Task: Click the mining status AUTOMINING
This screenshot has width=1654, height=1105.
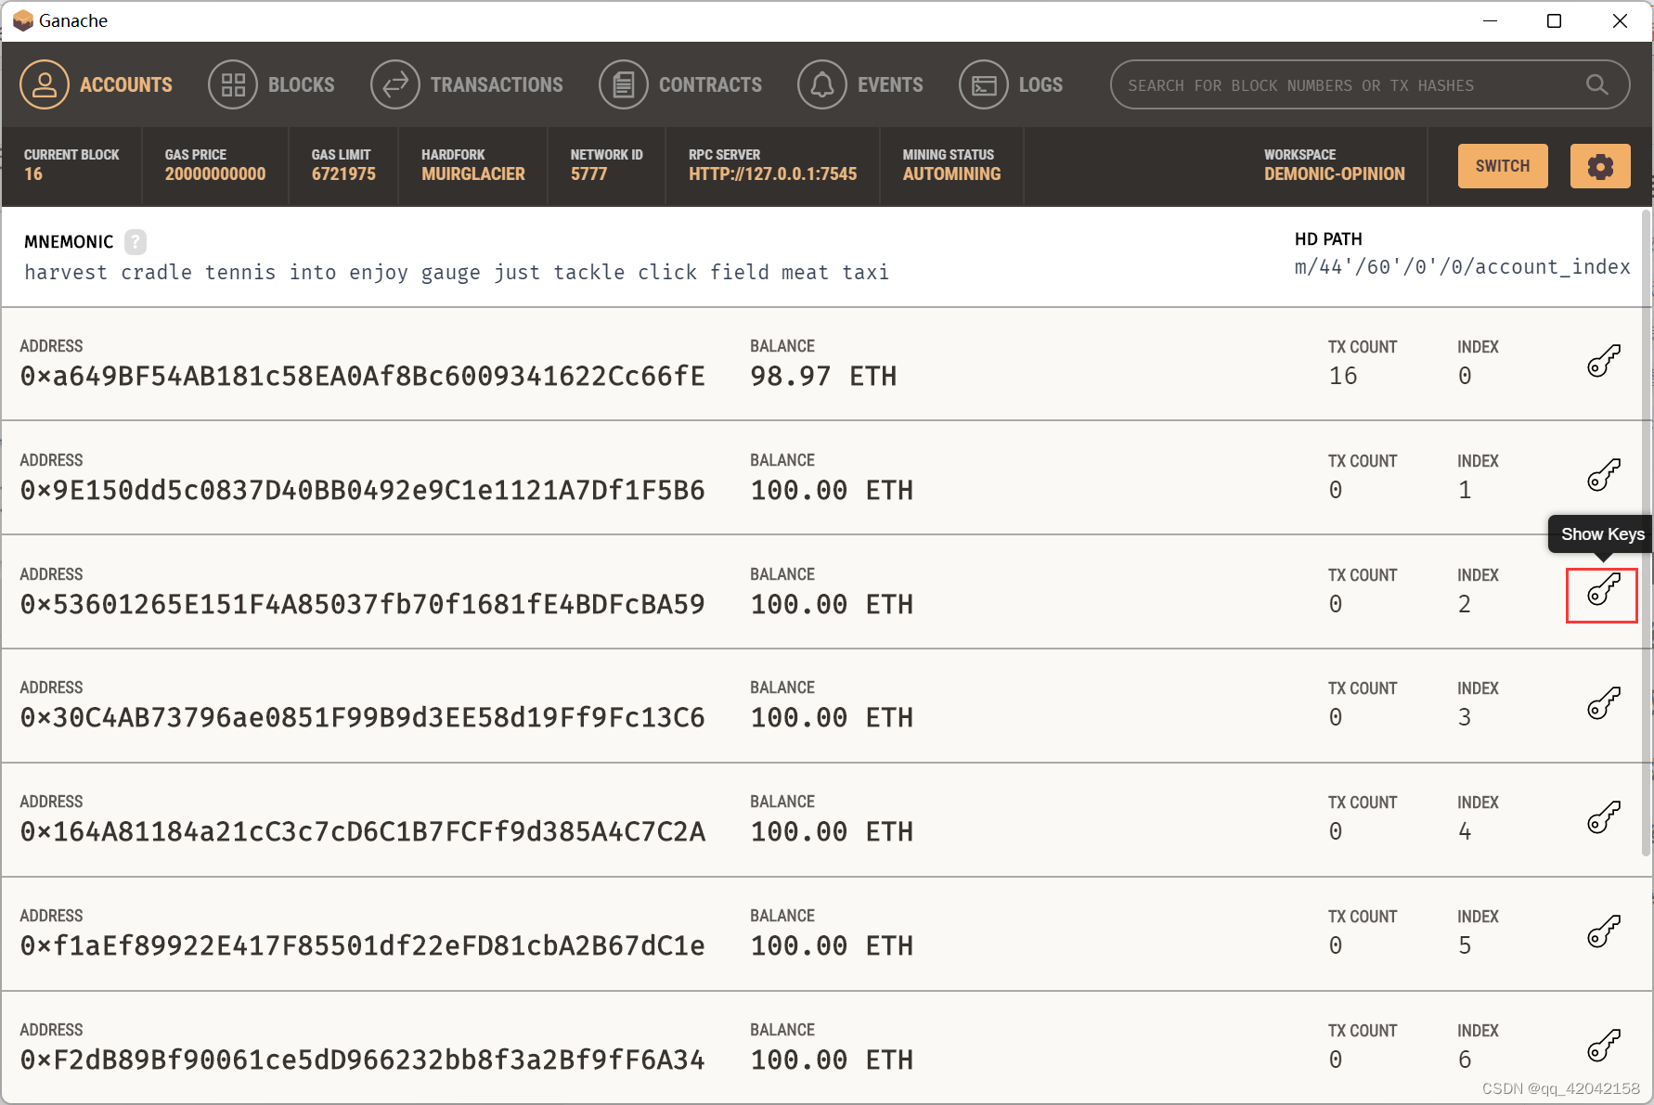Action: (x=951, y=173)
